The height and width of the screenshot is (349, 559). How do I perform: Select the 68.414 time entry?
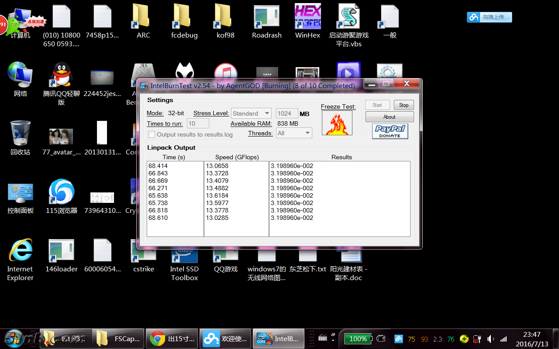[x=158, y=166]
